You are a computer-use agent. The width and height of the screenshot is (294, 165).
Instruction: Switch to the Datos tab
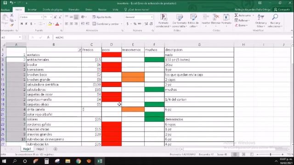[x=89, y=10]
